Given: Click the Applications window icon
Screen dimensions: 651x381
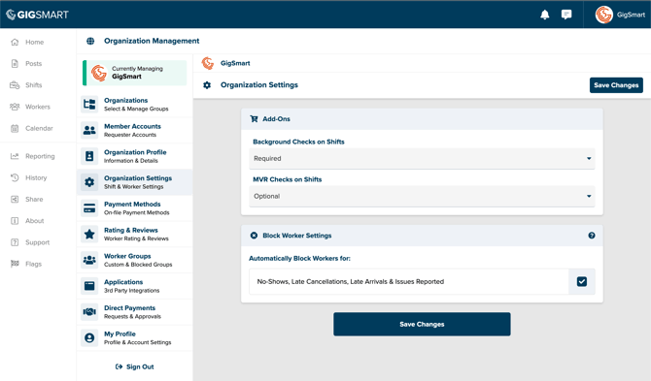Looking at the screenshot, I should pos(89,286).
